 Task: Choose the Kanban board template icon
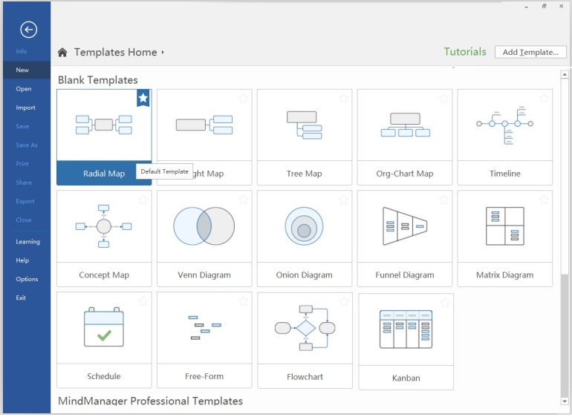406,329
